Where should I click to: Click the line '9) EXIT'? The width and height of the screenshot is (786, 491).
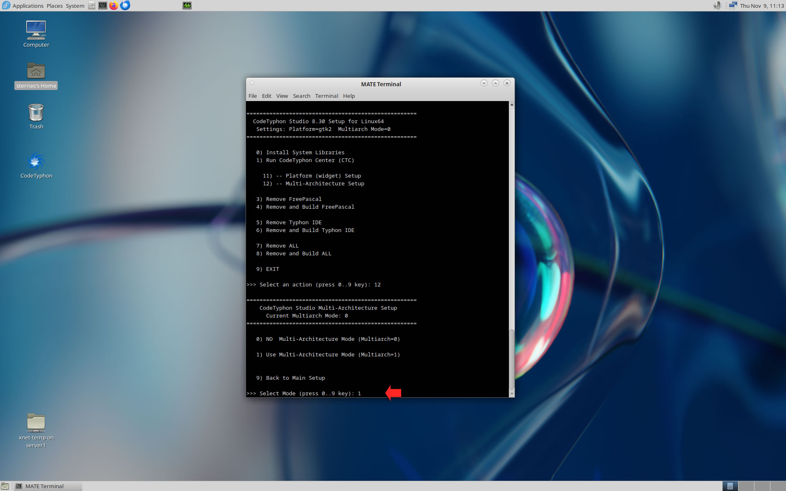point(267,269)
